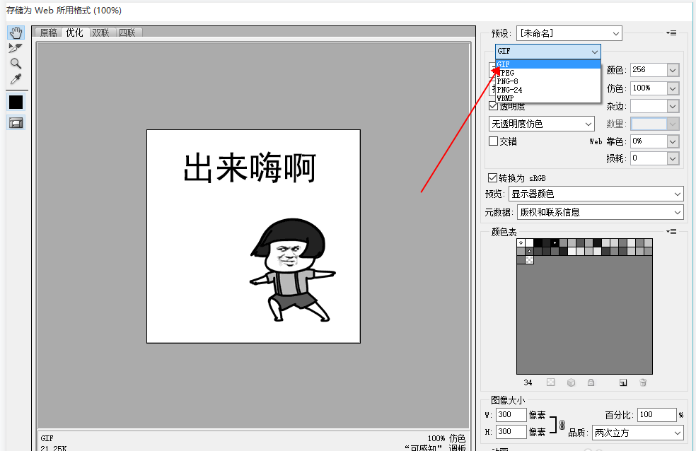The height and width of the screenshot is (451, 696).
Task: Select the Eyedropper tool
Action: click(16, 79)
